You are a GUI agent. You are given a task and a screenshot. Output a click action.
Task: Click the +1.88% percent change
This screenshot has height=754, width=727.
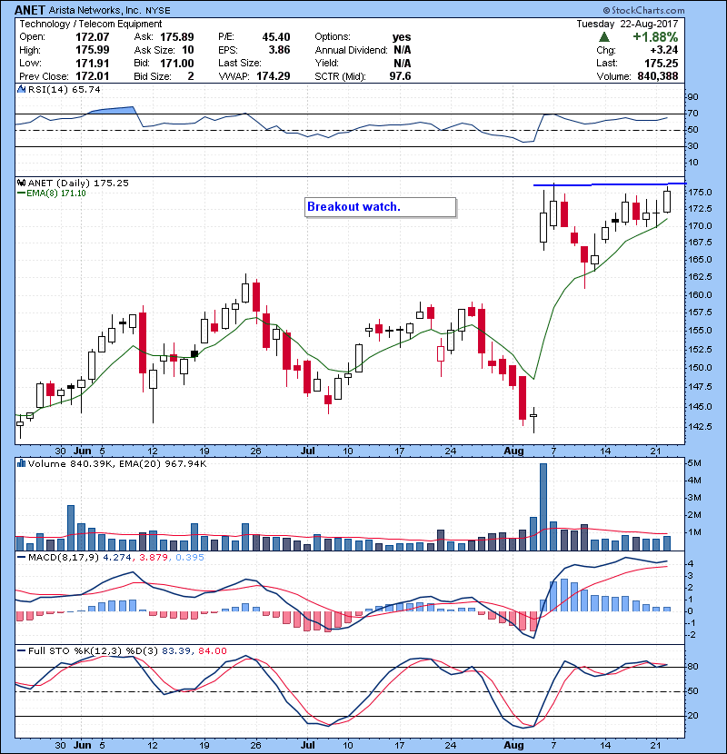click(655, 37)
